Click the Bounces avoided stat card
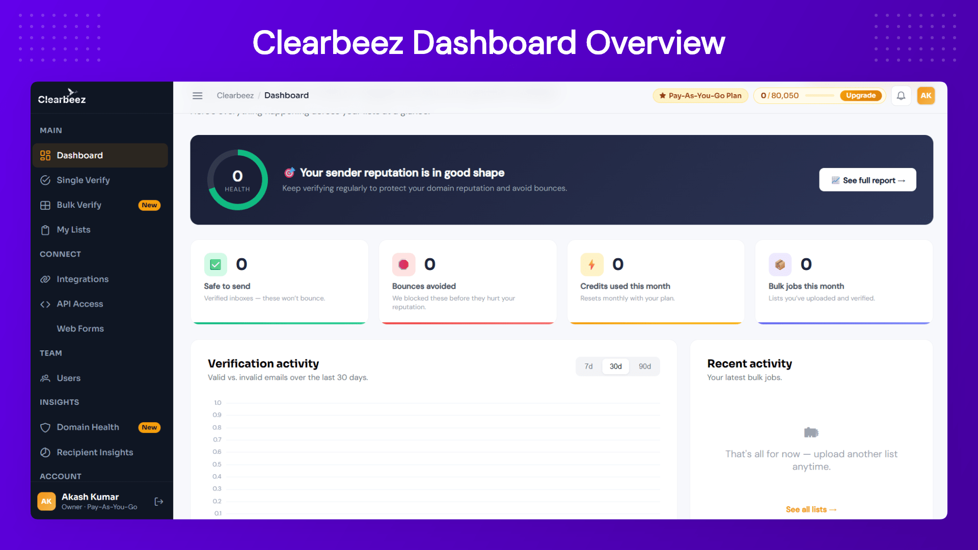The image size is (978, 550). (x=468, y=282)
